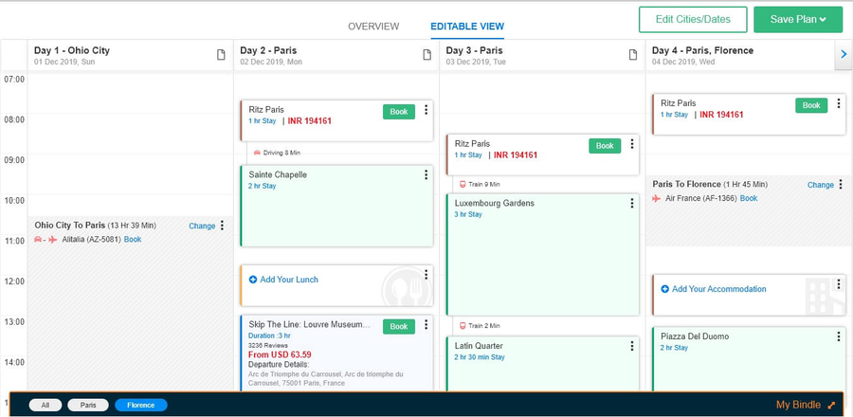Image resolution: width=853 pixels, height=417 pixels.
Task: Click the plus icon on Add Your Lunch
Action: click(x=253, y=280)
